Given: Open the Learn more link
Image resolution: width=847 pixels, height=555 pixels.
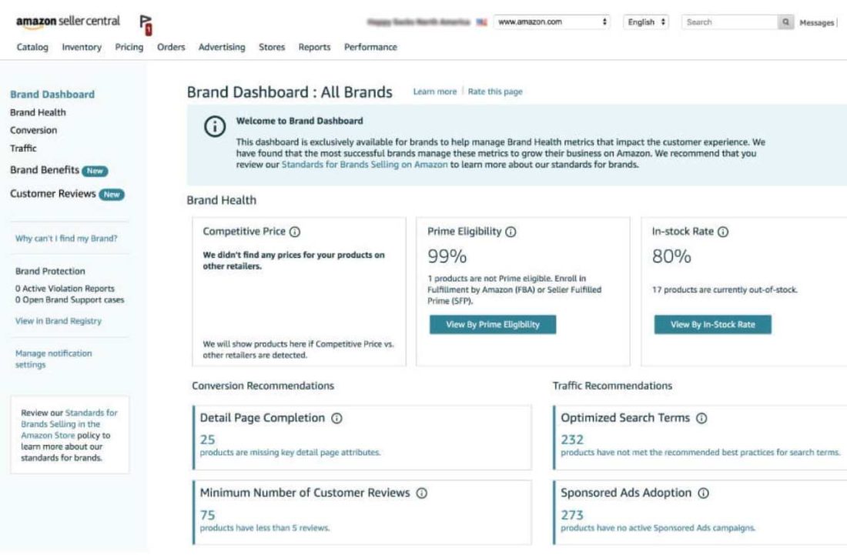Looking at the screenshot, I should click(435, 92).
